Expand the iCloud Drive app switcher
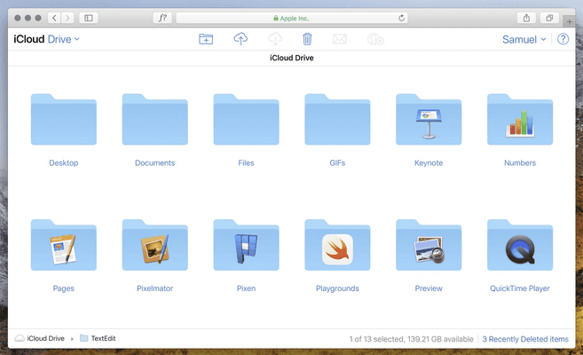The image size is (583, 355). coord(46,39)
